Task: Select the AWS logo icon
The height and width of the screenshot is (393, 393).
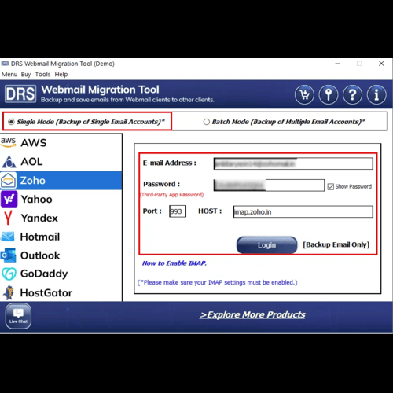Action: (9, 142)
